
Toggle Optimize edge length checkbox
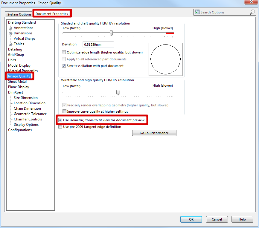(x=64, y=52)
